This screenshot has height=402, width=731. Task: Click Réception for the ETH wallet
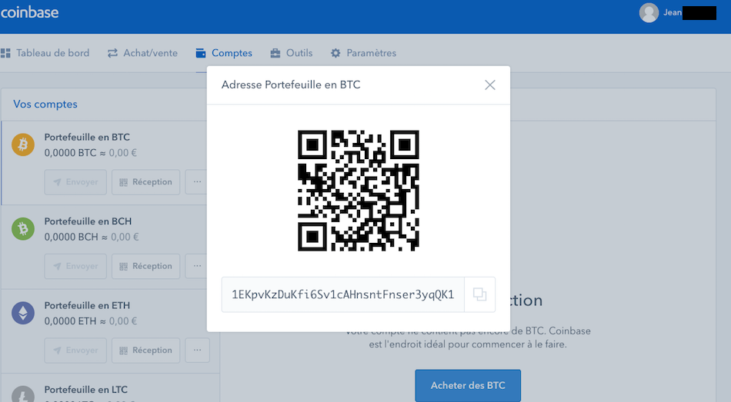coord(145,351)
